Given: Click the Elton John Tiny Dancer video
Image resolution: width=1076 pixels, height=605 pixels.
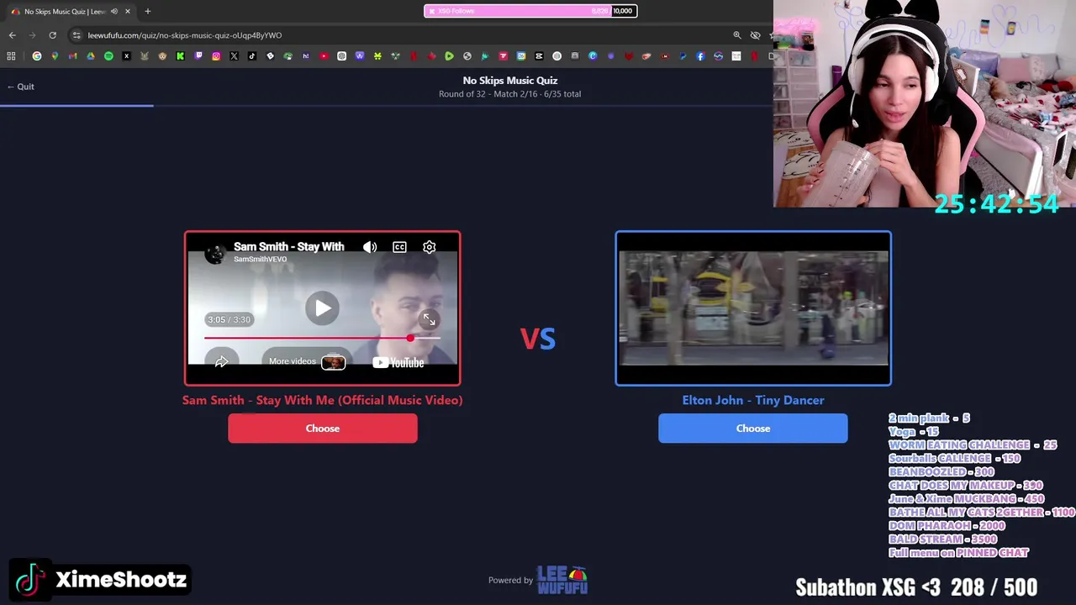Looking at the screenshot, I should click(x=753, y=308).
